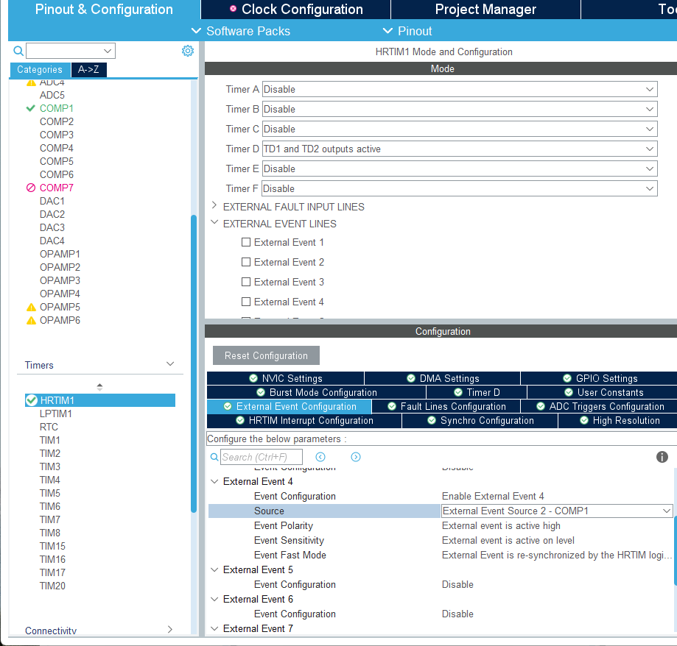This screenshot has height=646, width=677.
Task: Toggle the HRTIM1 checkbox in the Timers list
Action: pos(31,400)
